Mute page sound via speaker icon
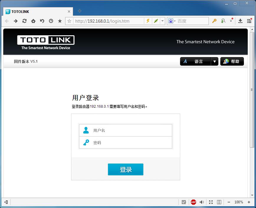Screen dimensions: 256x208 (x=202, y=202)
